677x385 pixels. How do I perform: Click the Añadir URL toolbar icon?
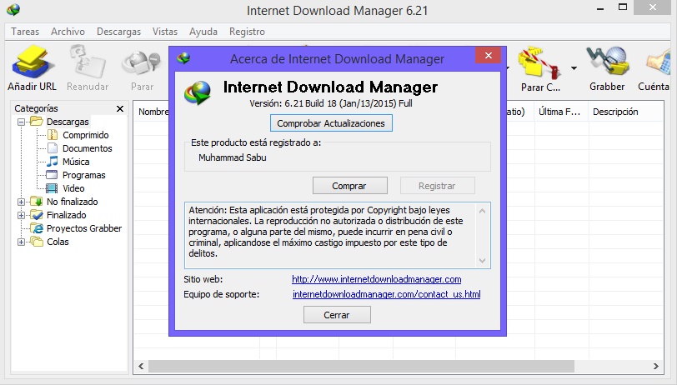click(x=32, y=62)
